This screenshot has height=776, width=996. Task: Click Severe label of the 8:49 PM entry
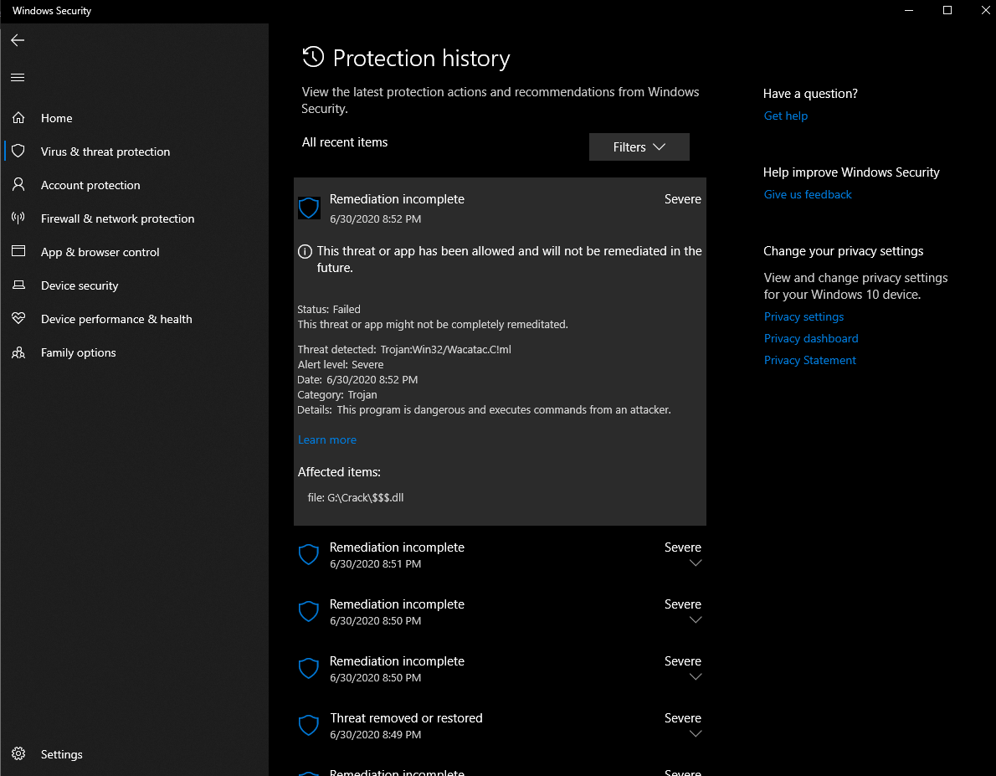683,717
